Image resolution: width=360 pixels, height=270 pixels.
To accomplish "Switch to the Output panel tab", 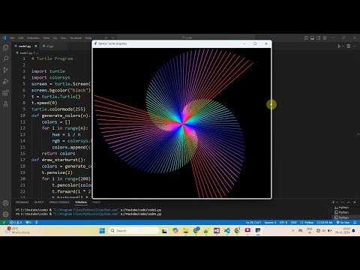I will click(39, 202).
